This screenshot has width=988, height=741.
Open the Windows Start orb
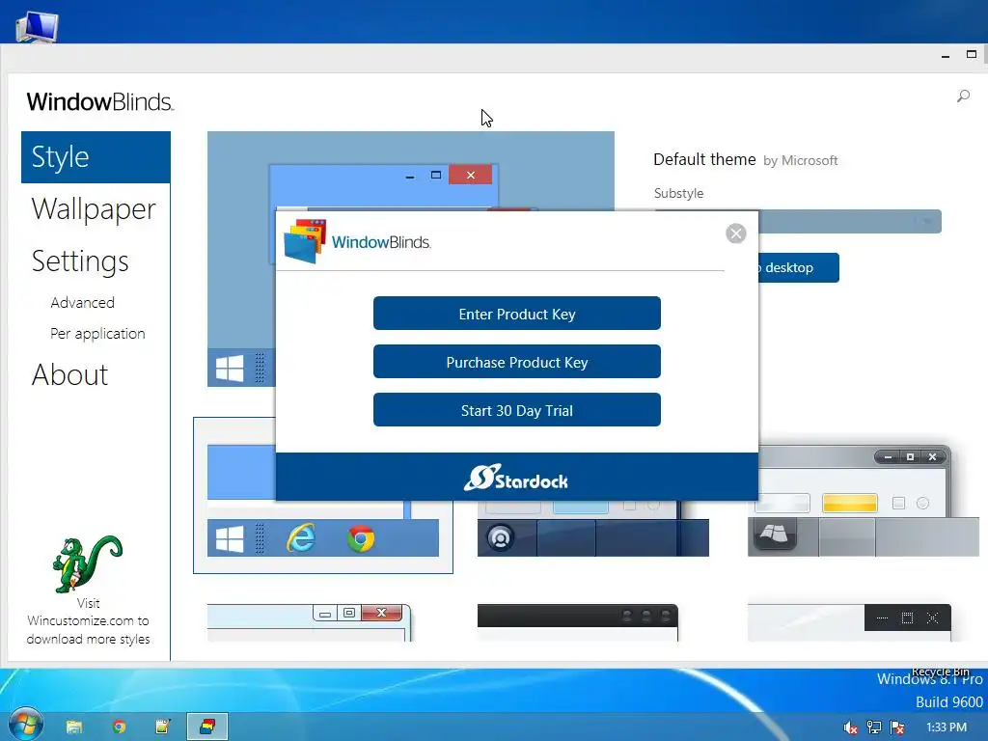25,725
